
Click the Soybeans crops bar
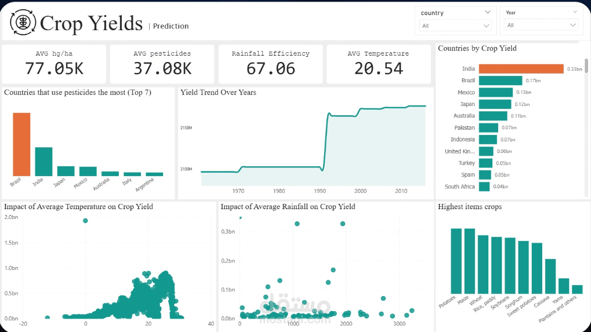tap(510, 266)
